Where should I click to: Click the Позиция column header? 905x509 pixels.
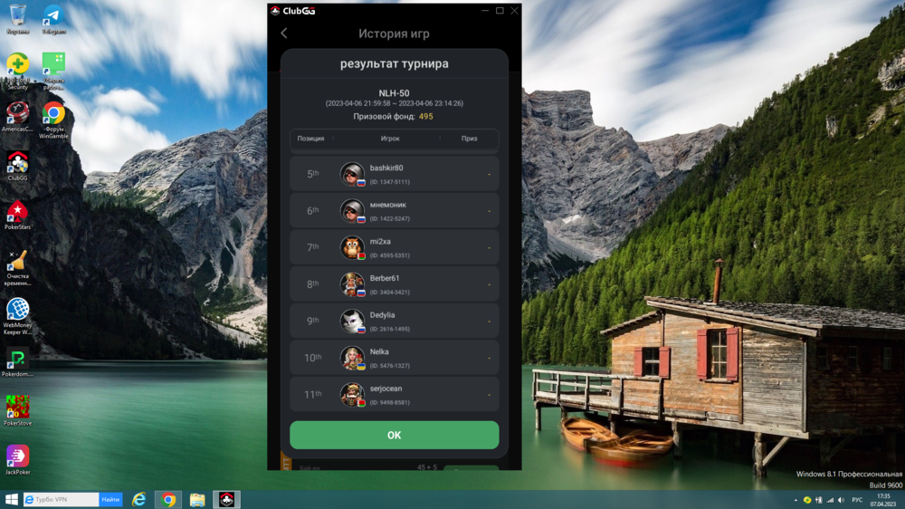tap(310, 139)
